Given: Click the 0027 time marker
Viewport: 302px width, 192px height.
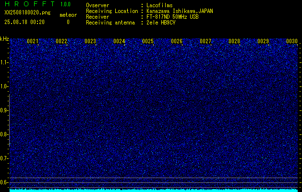Looking at the screenshot, I should click(205, 41).
